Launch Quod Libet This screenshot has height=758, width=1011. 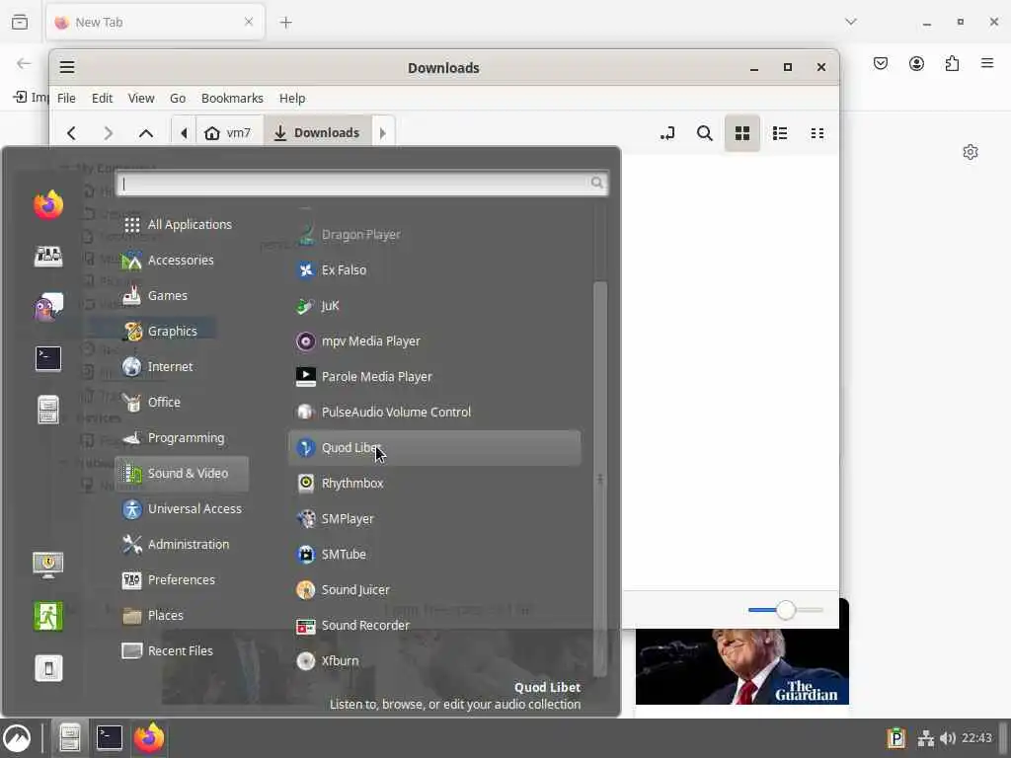click(x=434, y=447)
